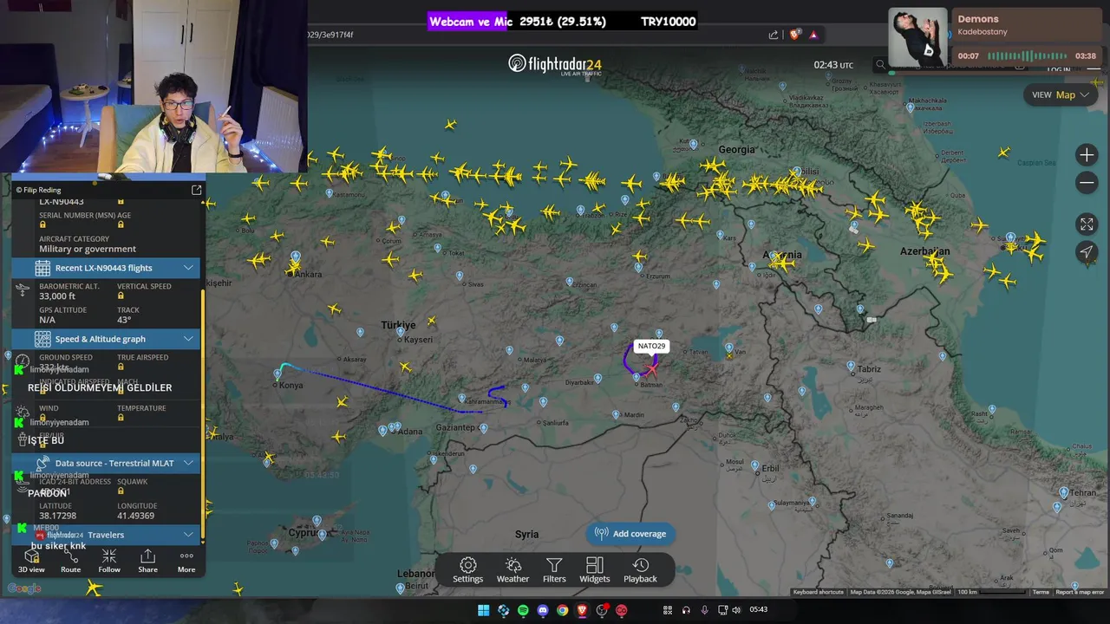Open Chrome from the taskbar
Screen dimensions: 1110x624
click(x=563, y=610)
